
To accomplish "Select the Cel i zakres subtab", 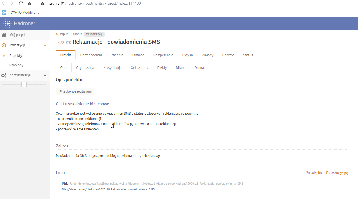I will tap(139, 68).
